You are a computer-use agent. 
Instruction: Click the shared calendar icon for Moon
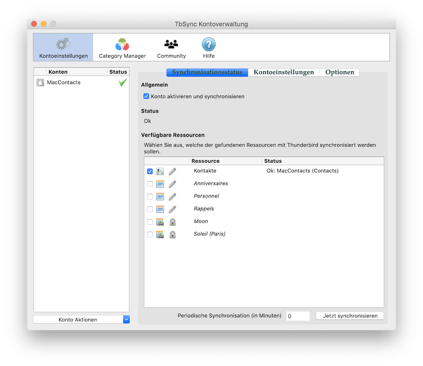point(160,222)
